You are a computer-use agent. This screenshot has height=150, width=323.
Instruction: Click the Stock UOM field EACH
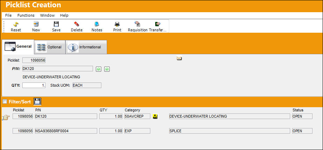87,85
